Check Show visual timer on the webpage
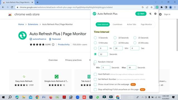 95,84
